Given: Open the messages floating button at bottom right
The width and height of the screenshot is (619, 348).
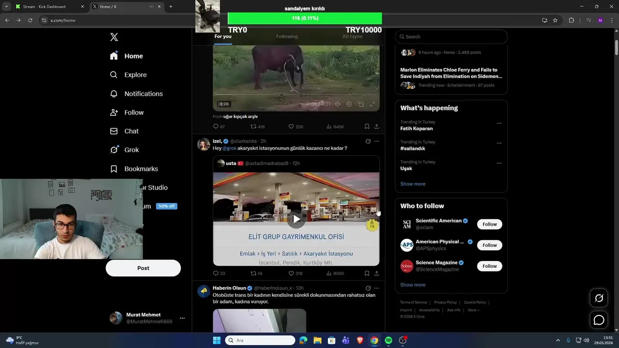Looking at the screenshot, I should (599, 320).
